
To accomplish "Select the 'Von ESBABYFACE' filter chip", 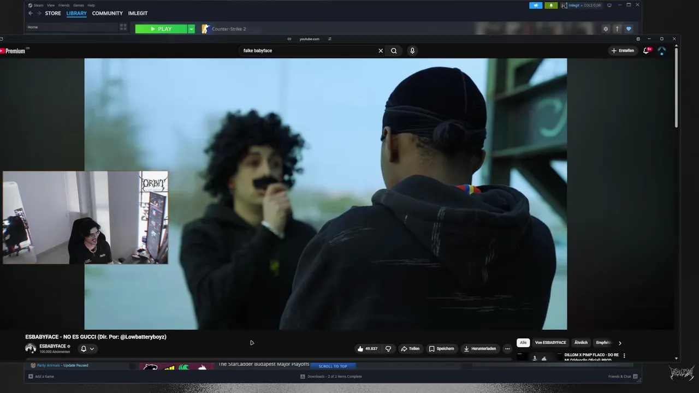I will (550, 343).
